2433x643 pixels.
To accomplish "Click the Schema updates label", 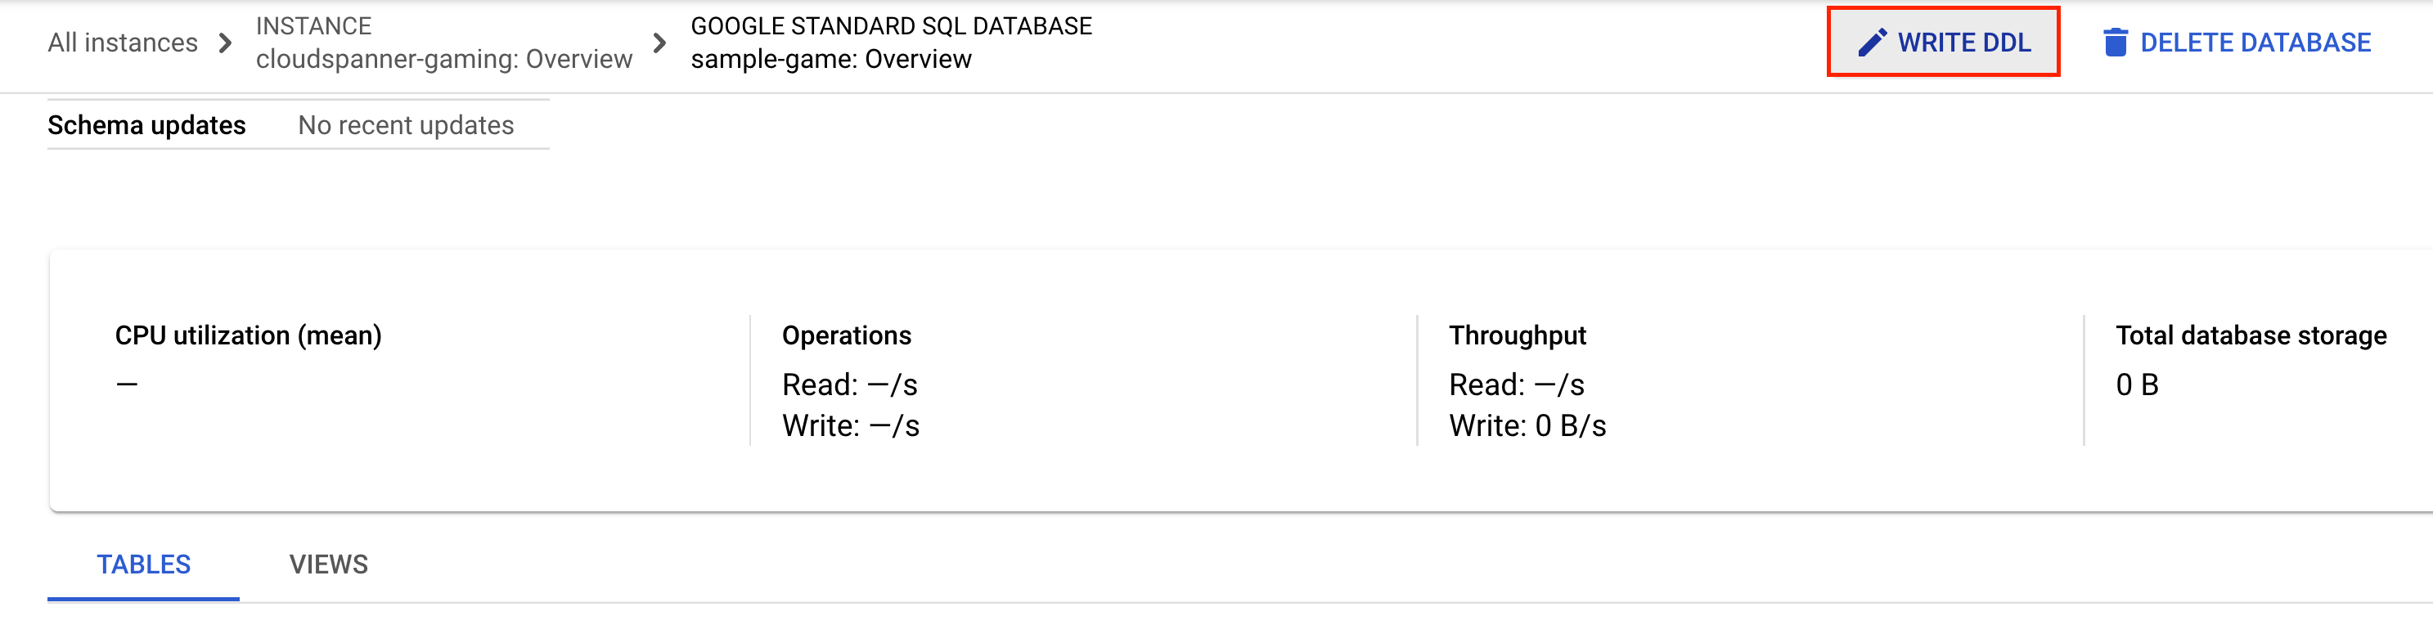I will (146, 124).
